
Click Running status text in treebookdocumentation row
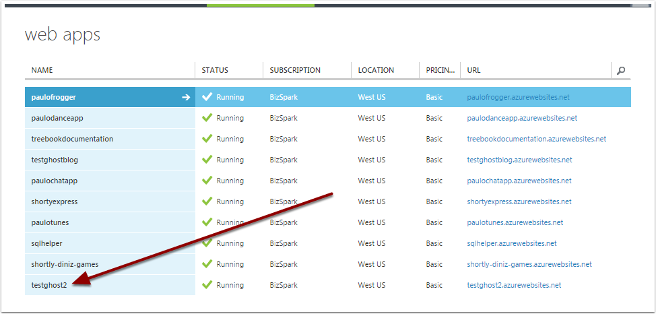coord(230,139)
